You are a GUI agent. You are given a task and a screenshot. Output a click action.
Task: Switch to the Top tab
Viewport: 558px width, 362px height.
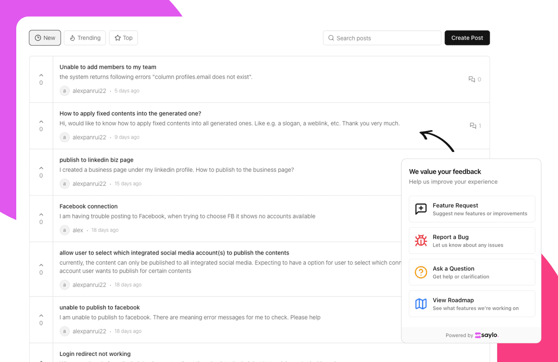123,38
